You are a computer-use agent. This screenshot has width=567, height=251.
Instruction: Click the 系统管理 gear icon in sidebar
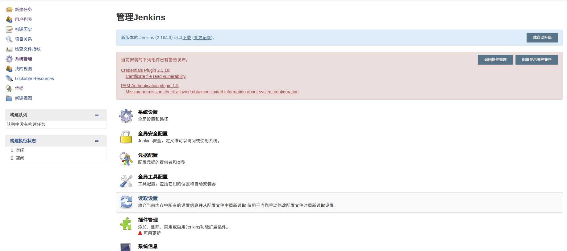click(x=9, y=59)
